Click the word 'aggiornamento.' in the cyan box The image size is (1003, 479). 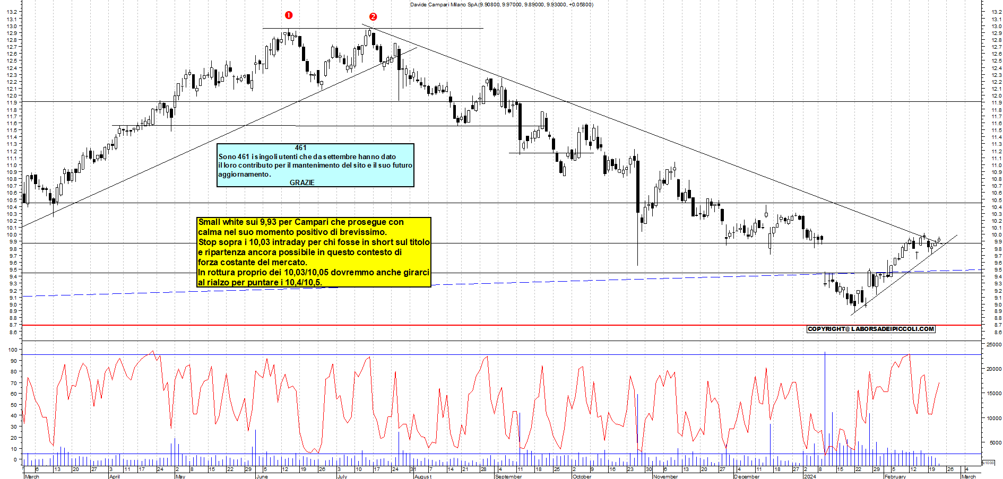tap(245, 174)
